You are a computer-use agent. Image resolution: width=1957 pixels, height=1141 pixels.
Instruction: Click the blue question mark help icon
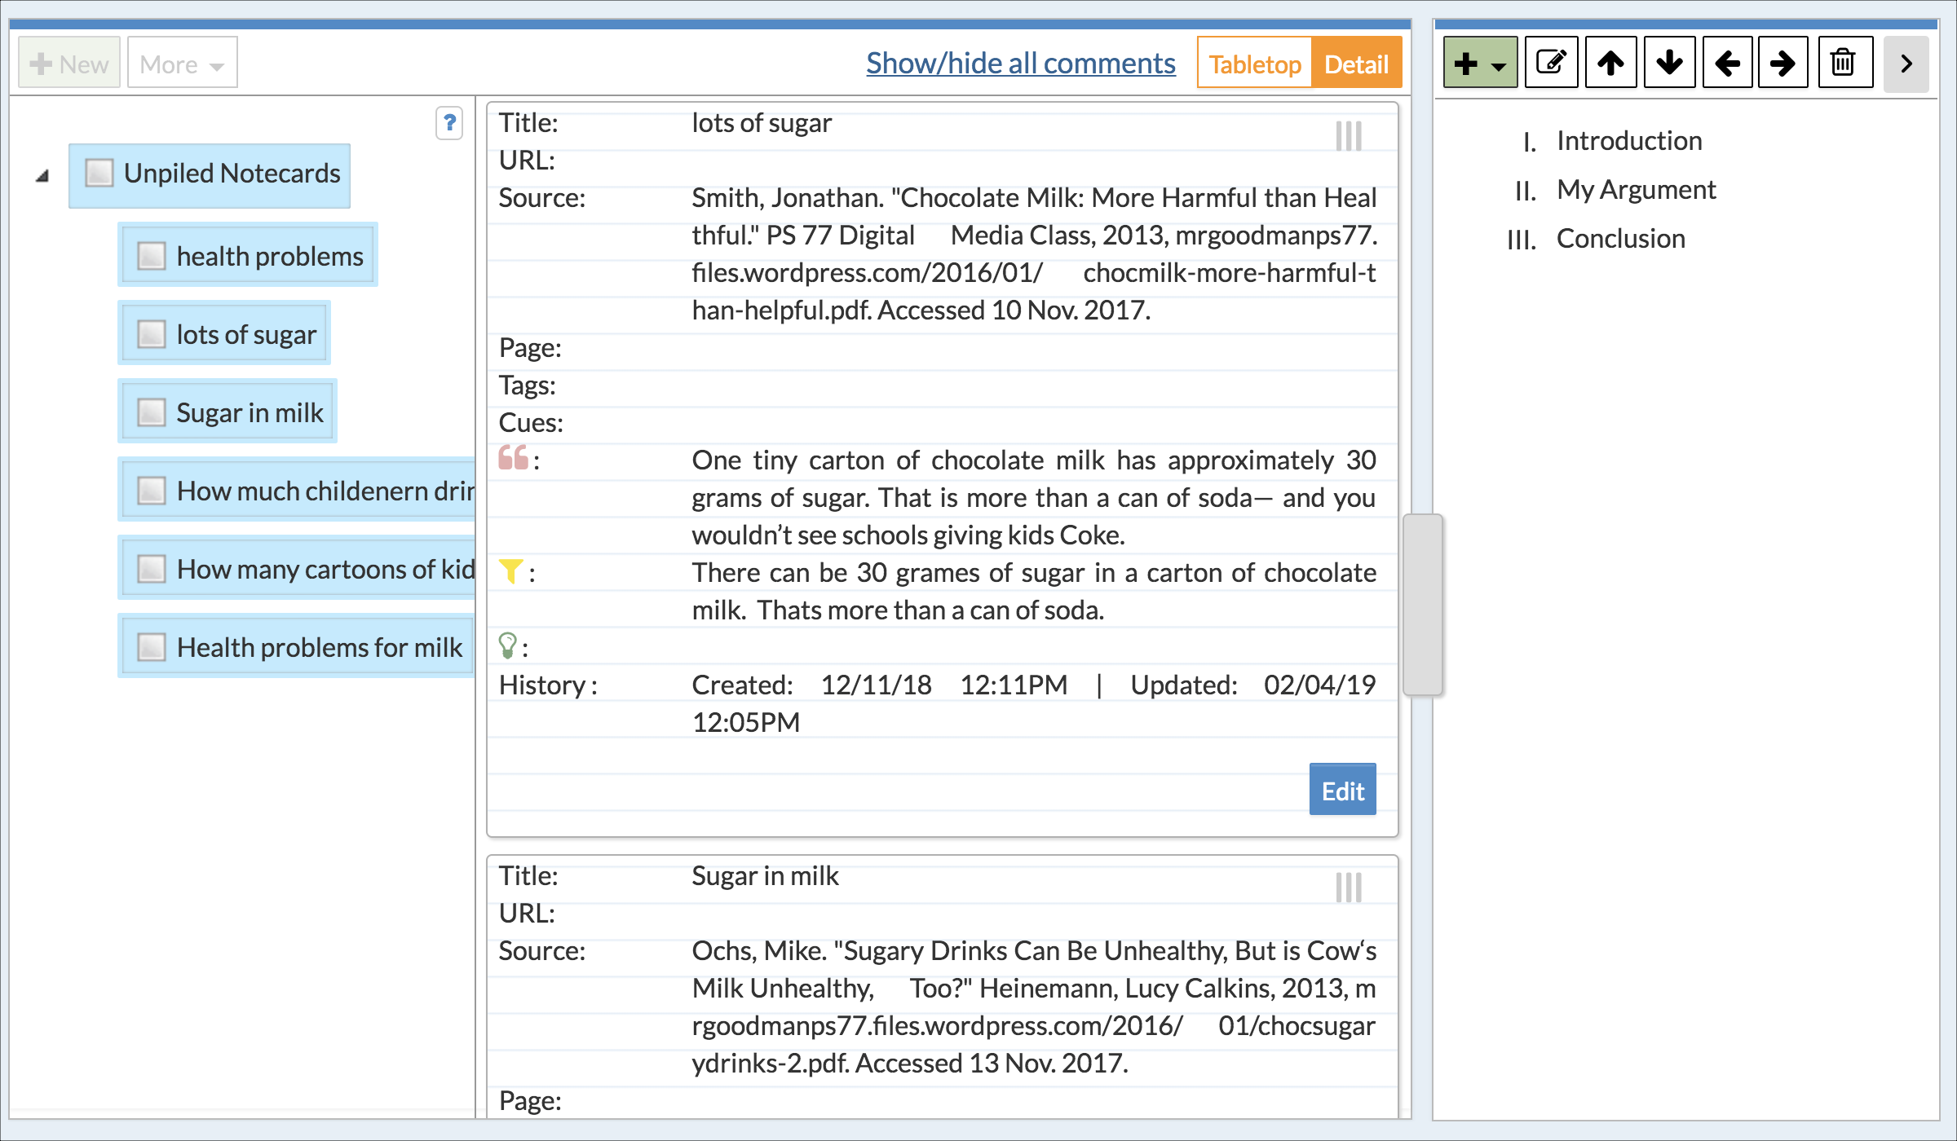(449, 123)
